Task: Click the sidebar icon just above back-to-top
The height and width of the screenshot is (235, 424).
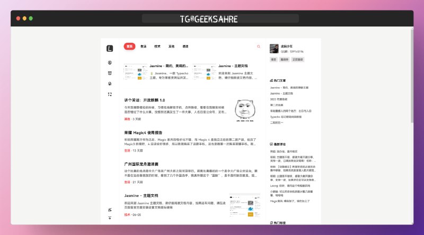Action: [110, 210]
